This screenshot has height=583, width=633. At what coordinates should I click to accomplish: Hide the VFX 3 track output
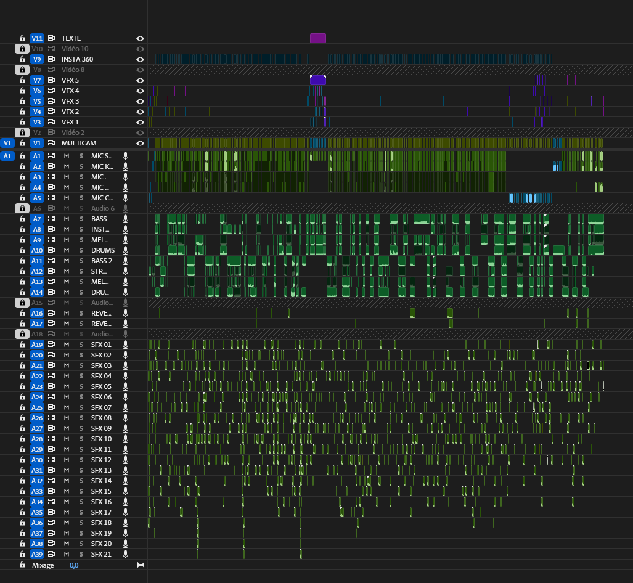[x=140, y=101]
